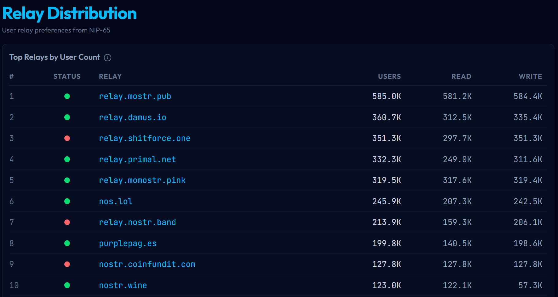Click the green status dot for relay.primal.net
558x297 pixels.
pos(67,159)
